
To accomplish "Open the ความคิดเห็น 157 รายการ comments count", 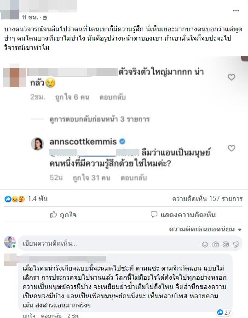I will (208, 199).
